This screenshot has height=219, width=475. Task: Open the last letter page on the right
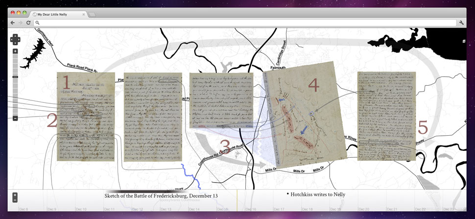pos(386,116)
